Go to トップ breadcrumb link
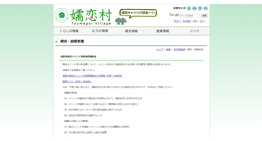 [159, 49]
